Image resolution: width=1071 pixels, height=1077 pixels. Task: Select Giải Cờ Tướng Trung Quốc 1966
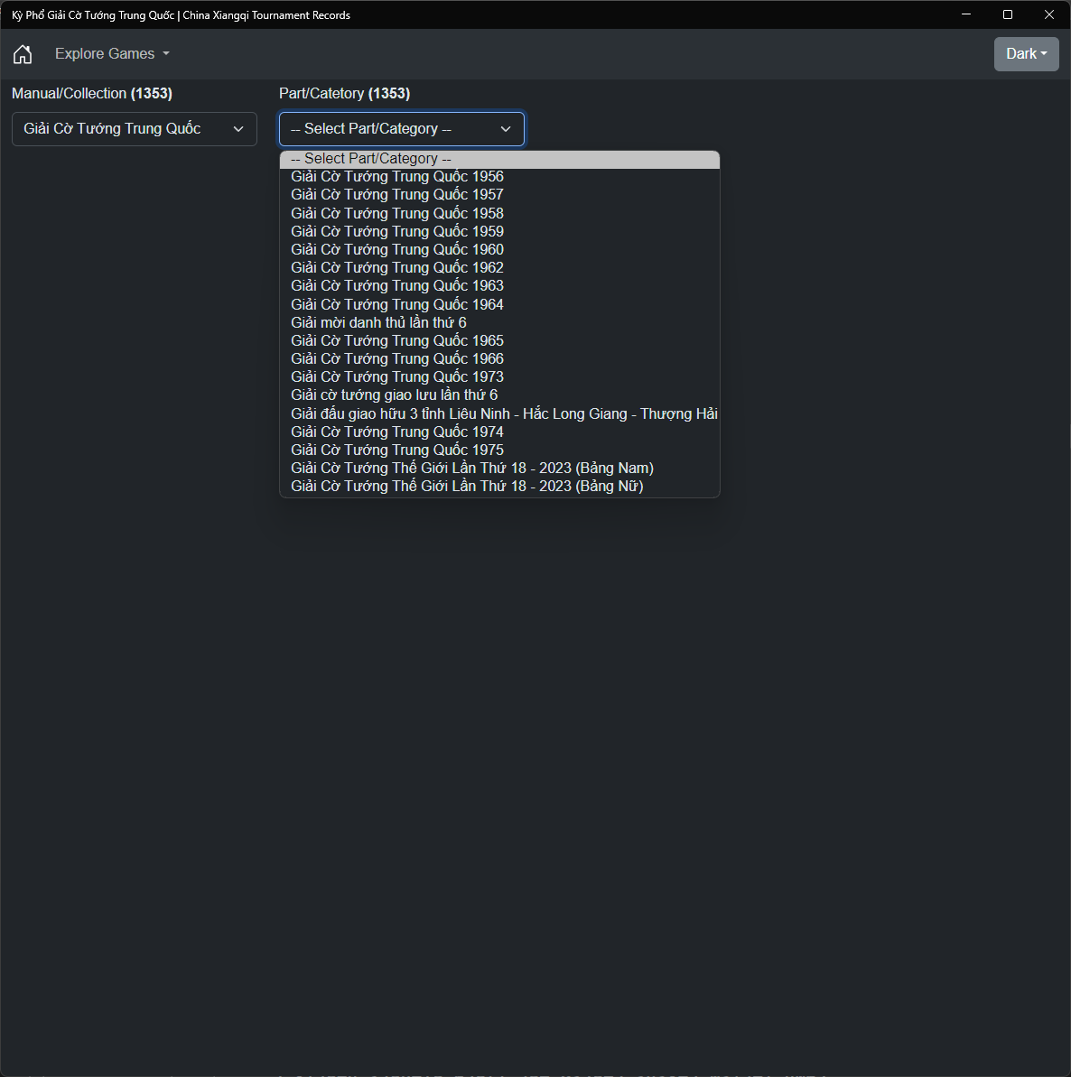point(499,358)
